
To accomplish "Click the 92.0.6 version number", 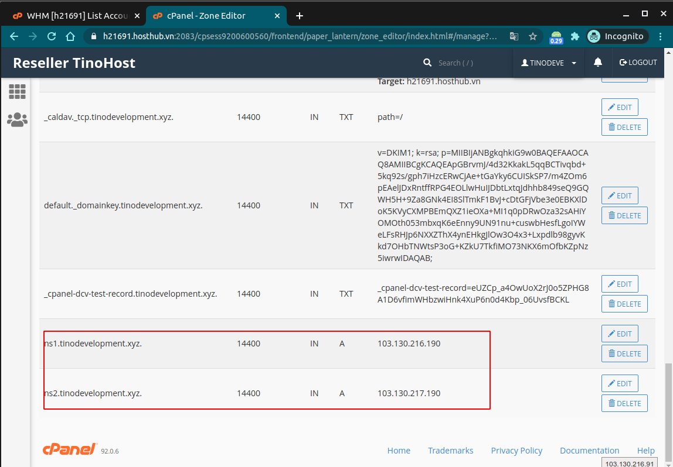I will pyautogui.click(x=110, y=451).
